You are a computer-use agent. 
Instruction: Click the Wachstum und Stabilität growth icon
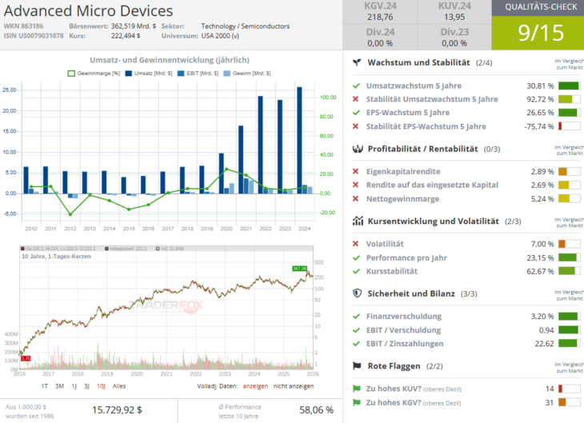point(357,62)
